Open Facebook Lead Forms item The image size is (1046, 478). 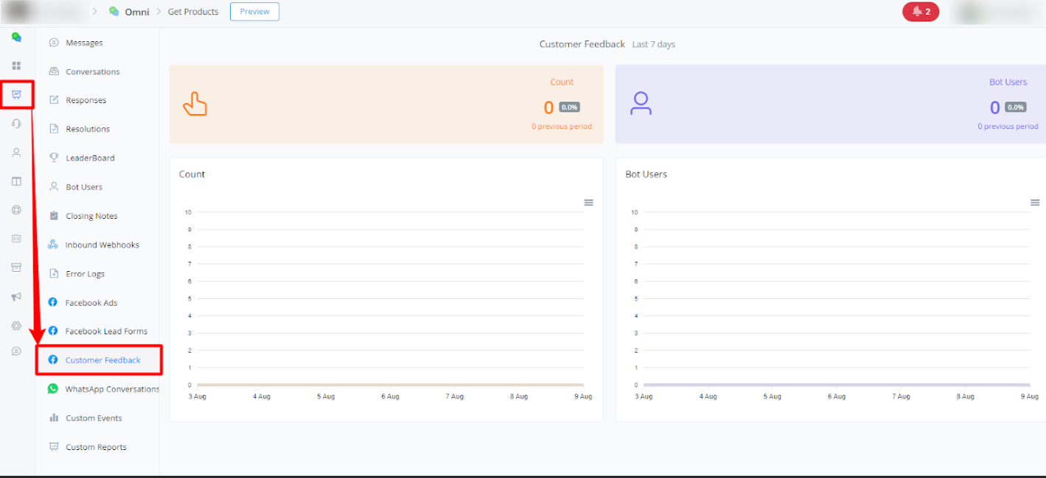point(106,331)
